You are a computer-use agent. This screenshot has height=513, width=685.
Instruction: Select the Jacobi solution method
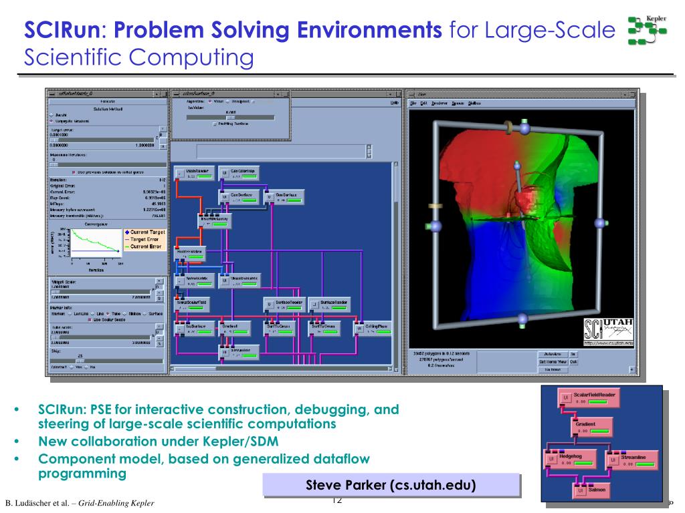point(52,115)
